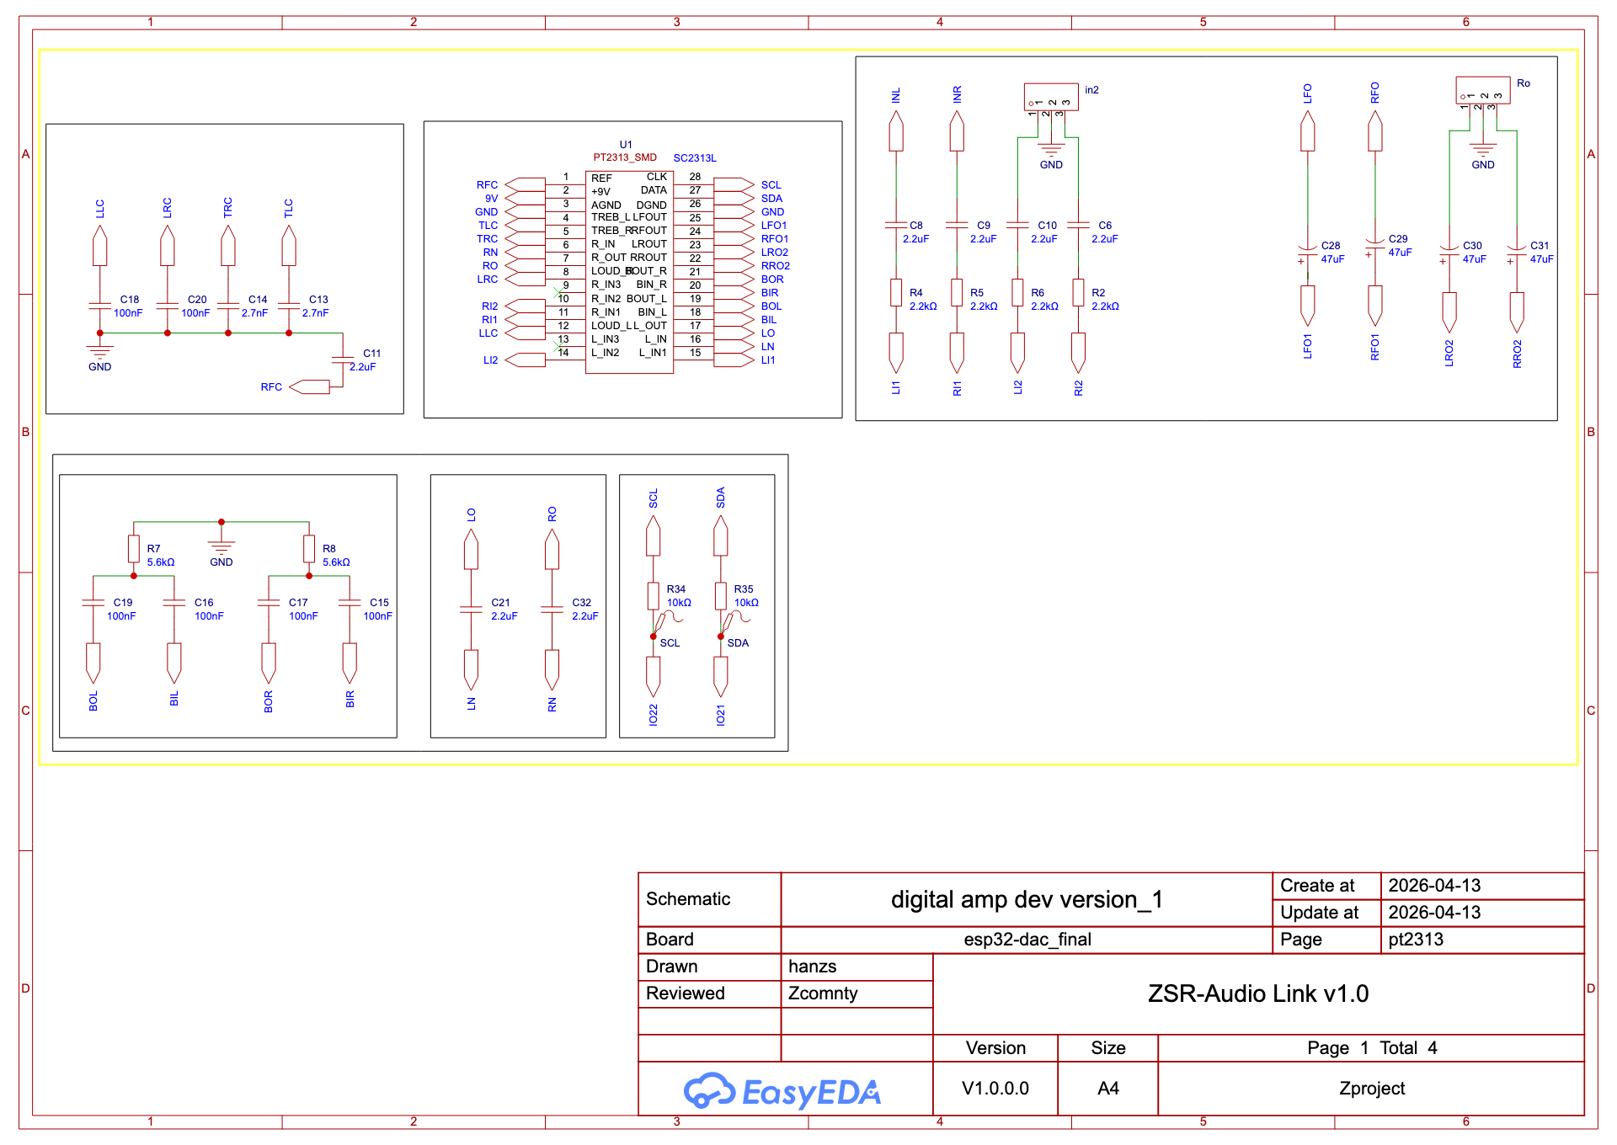
Task: Select capacitor C15 symbol
Action: 350,602
